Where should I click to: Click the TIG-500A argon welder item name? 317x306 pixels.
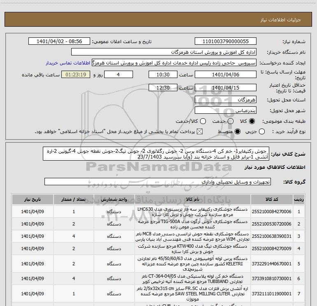[x=193, y=224]
